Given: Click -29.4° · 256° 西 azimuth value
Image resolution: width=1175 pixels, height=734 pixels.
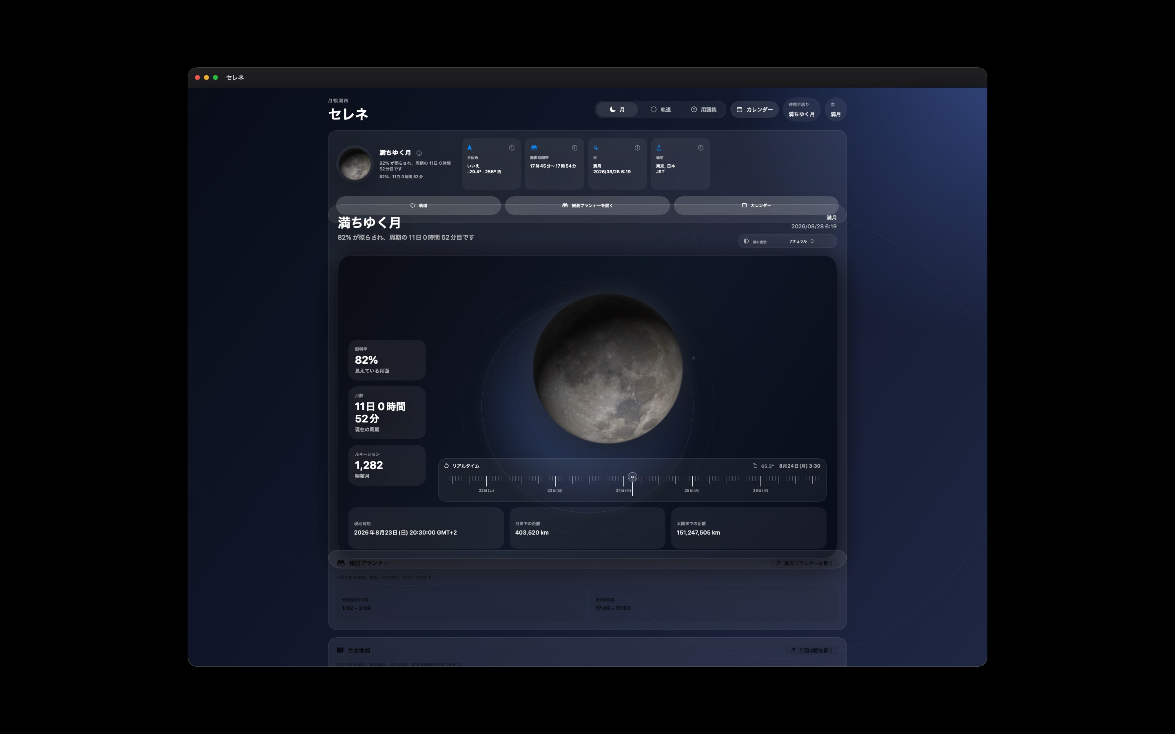Looking at the screenshot, I should (x=484, y=172).
